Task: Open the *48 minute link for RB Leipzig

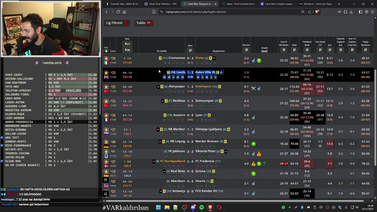Action: pos(113,142)
